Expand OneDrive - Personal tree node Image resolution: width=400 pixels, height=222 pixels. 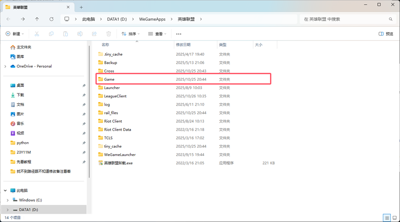(x=6, y=66)
